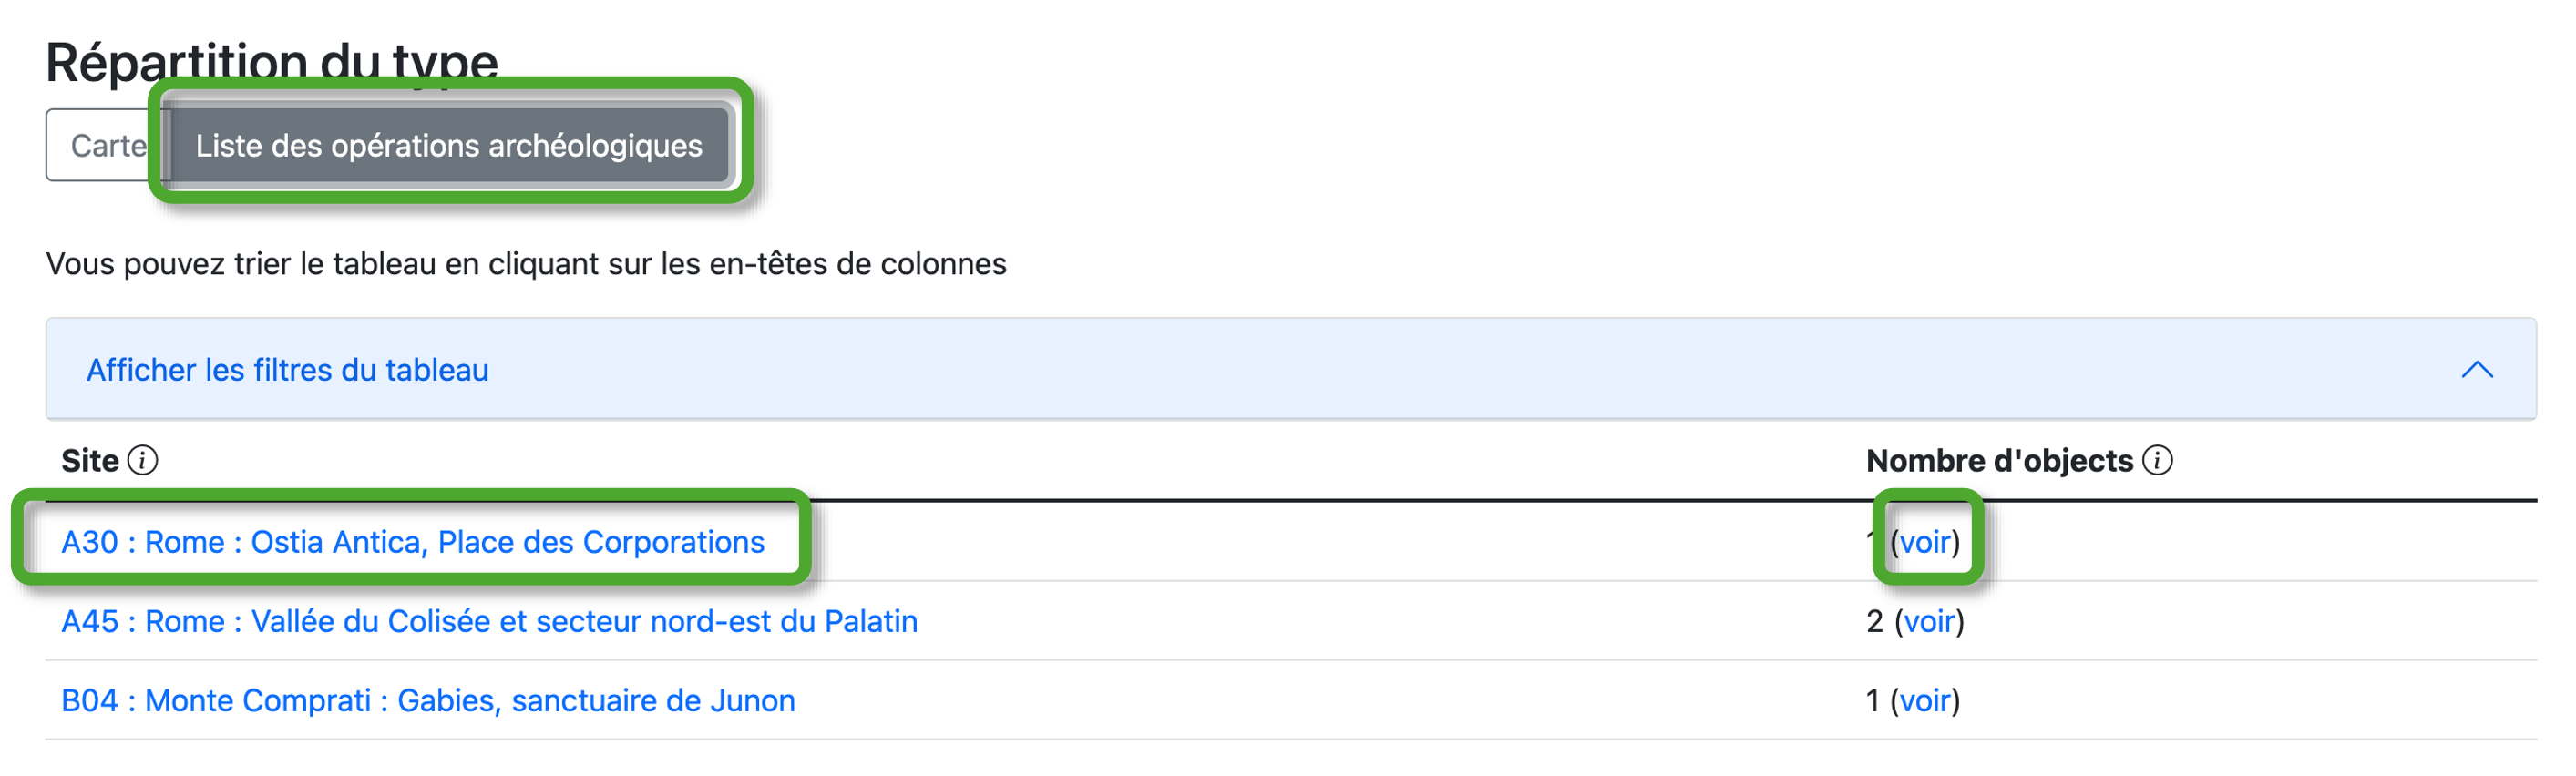The image size is (2576, 776).
Task: Open the Afficher les filtres du tableau link
Action: (287, 370)
